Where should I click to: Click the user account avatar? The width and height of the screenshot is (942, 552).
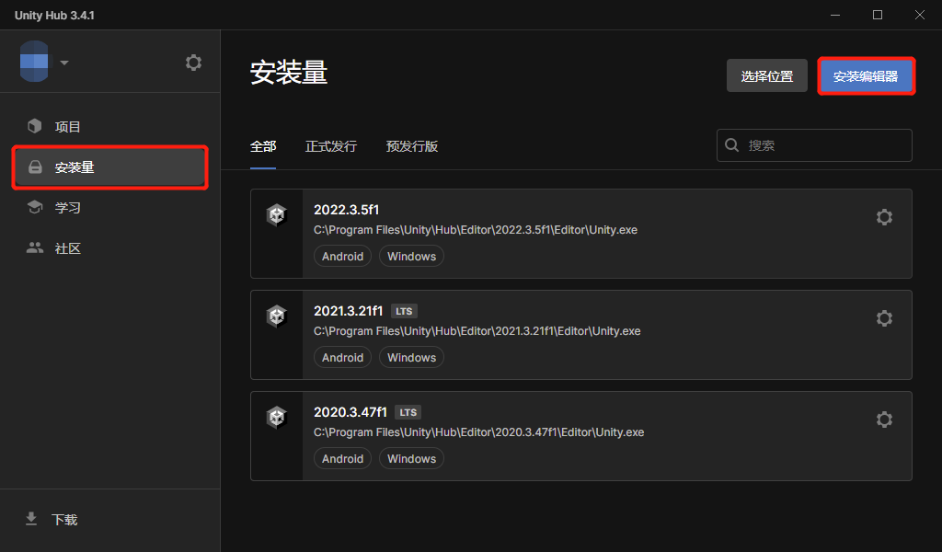pyautogui.click(x=34, y=62)
